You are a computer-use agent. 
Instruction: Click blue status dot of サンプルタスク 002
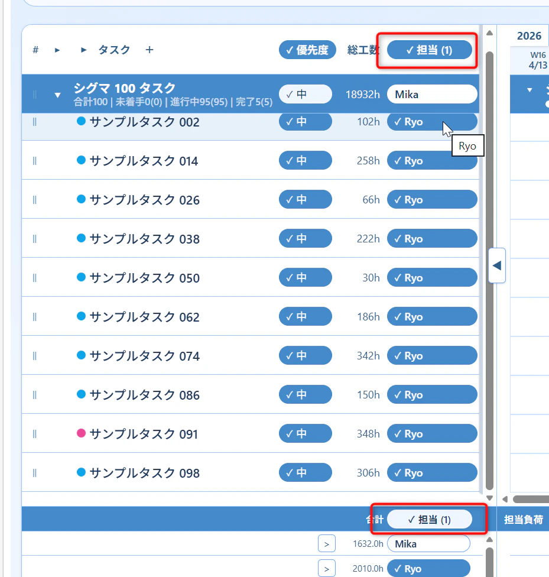coord(81,121)
